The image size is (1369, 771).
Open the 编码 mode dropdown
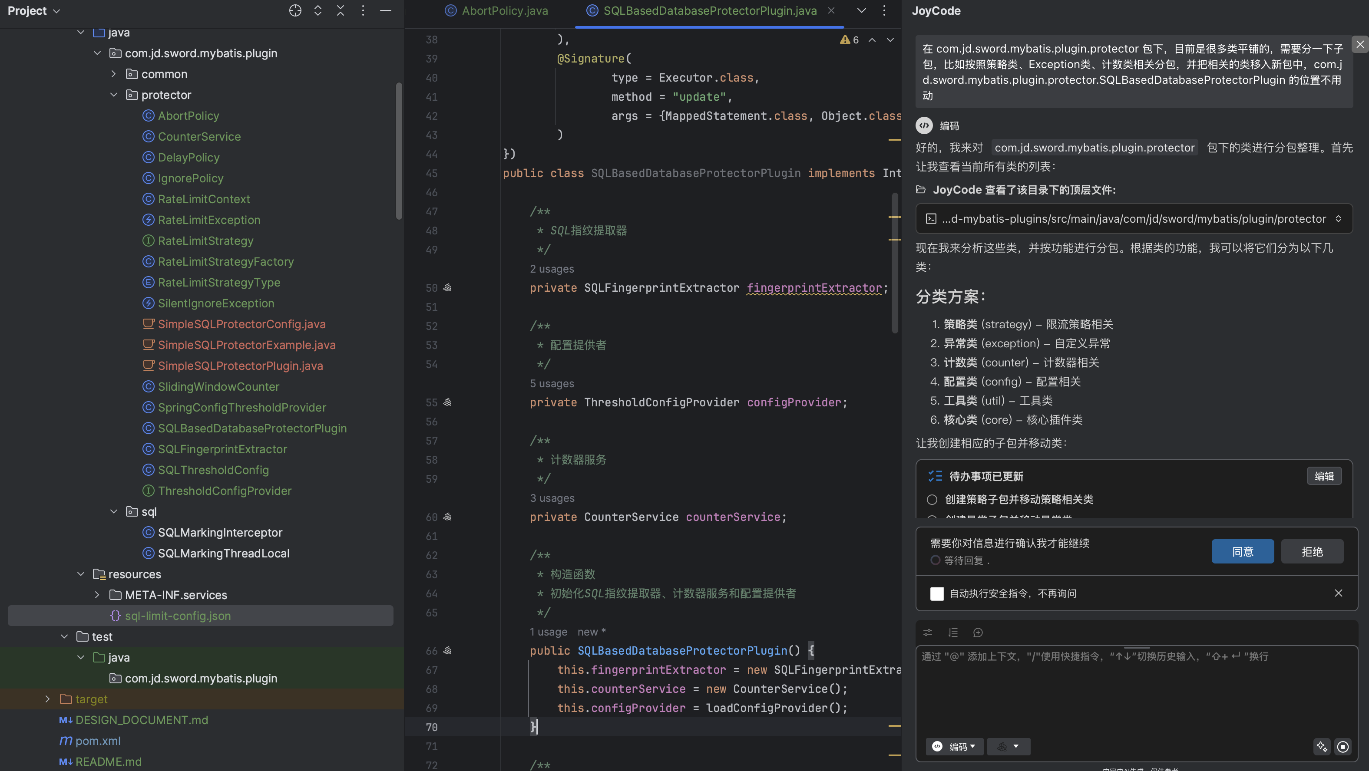tap(955, 747)
